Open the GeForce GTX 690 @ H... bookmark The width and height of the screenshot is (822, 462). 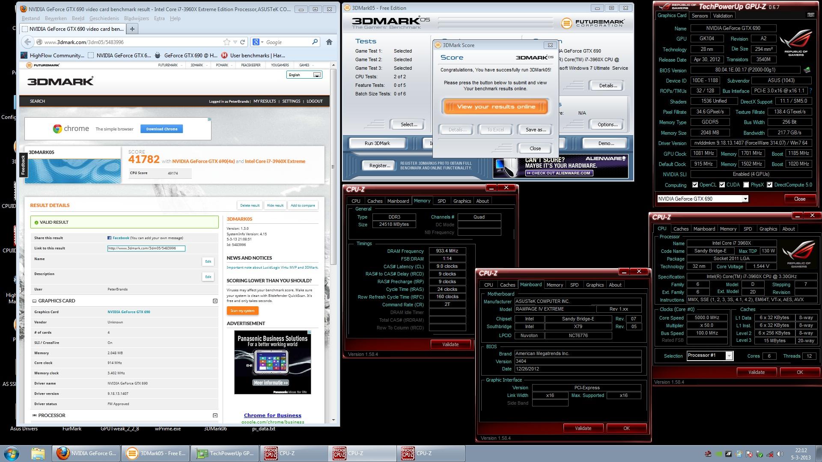point(186,55)
